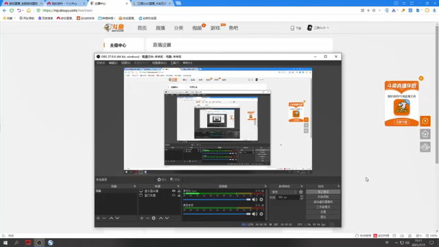This screenshot has width=439, height=247.
Task: Open the transition type dropdown in OBS
Action: [x=284, y=192]
